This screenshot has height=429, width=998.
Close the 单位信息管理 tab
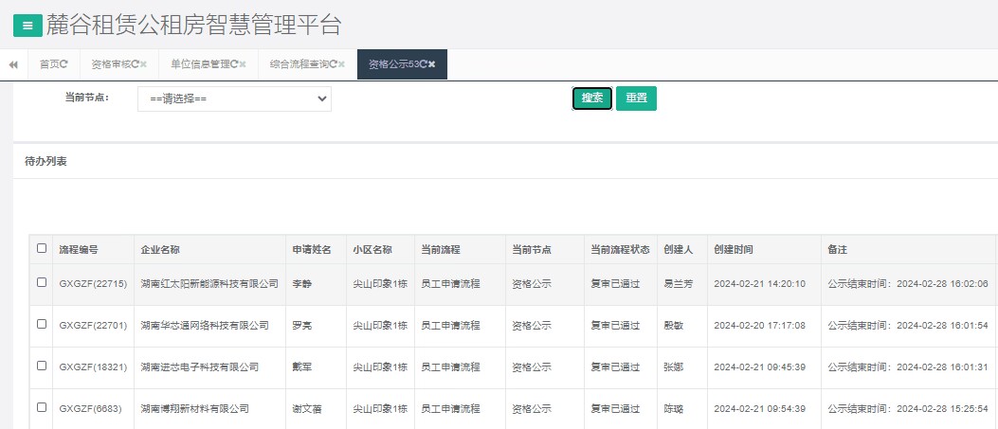point(243,64)
